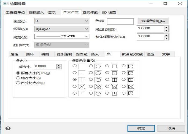Choose the circle with X point icon
Screen dimensions: 188x134
pos(98,87)
